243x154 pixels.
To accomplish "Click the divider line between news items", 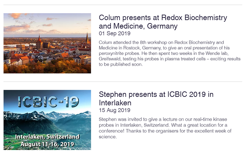I will [x=123, y=82].
